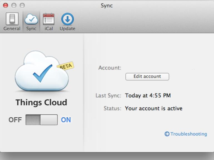Select the Sync toolbar icon
Screen dimensions: 214x160
(31, 22)
